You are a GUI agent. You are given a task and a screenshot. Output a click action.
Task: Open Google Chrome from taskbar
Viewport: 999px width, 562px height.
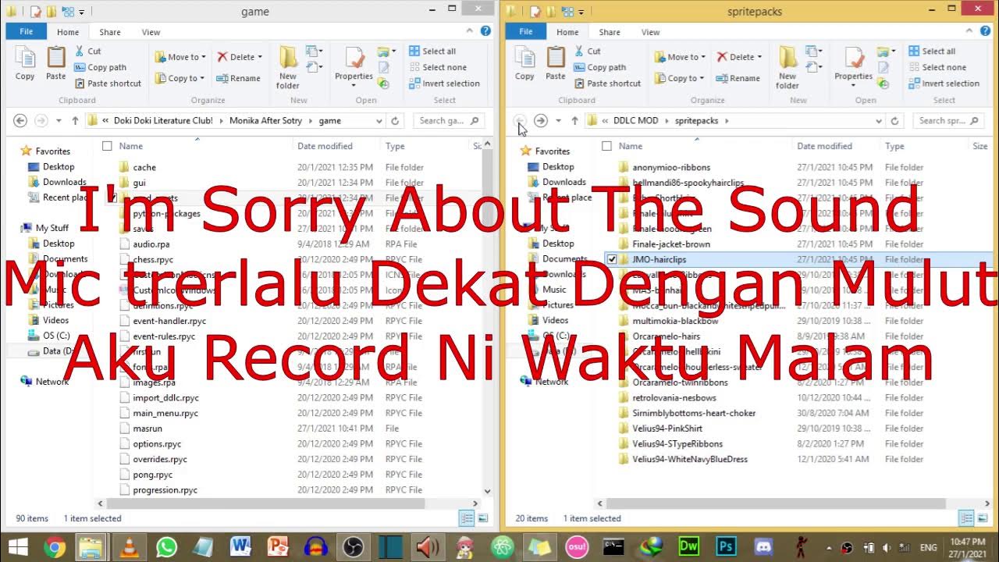(x=54, y=546)
